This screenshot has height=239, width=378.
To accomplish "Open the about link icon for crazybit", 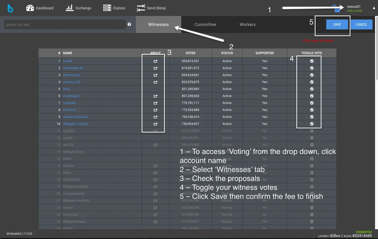I will pos(156,131).
